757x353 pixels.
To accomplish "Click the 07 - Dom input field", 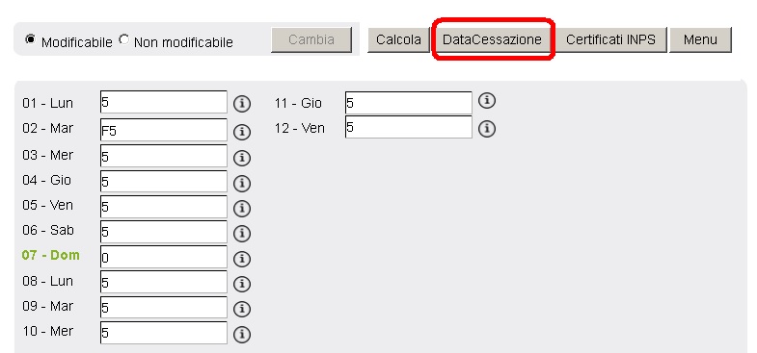I will coord(164,257).
